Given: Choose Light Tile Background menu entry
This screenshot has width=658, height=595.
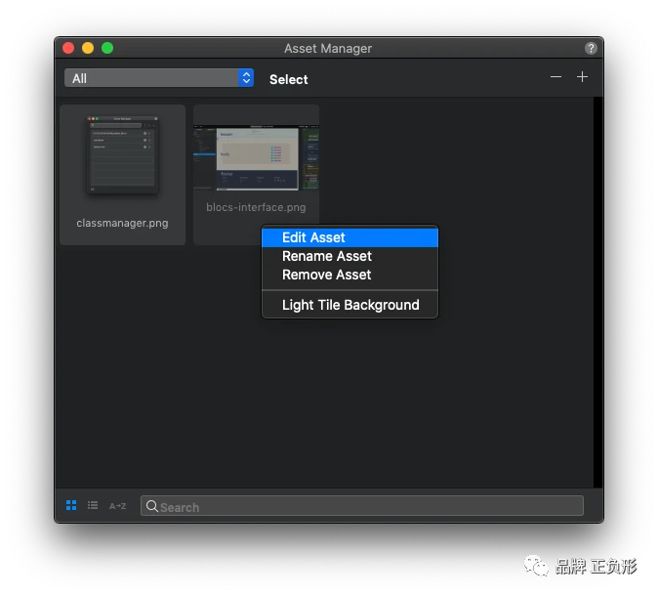Looking at the screenshot, I should pyautogui.click(x=350, y=305).
